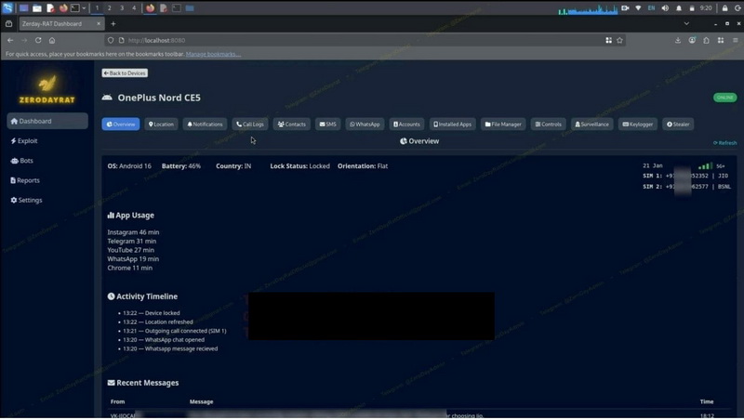Image resolution: width=744 pixels, height=420 pixels.
Task: Open Settings gear in the sidebar
Action: pyautogui.click(x=27, y=200)
